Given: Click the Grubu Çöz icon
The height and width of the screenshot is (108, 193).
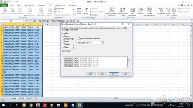Looking at the screenshot, I should [x=168, y=12].
